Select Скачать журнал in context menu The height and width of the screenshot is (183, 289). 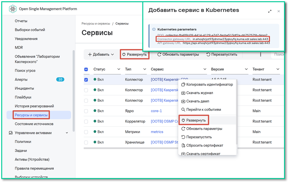[207, 93]
